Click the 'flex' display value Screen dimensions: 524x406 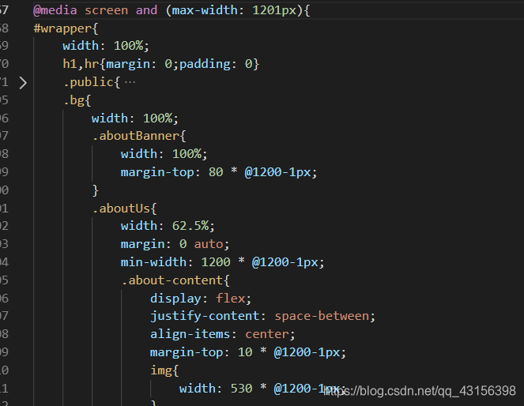[x=231, y=298]
